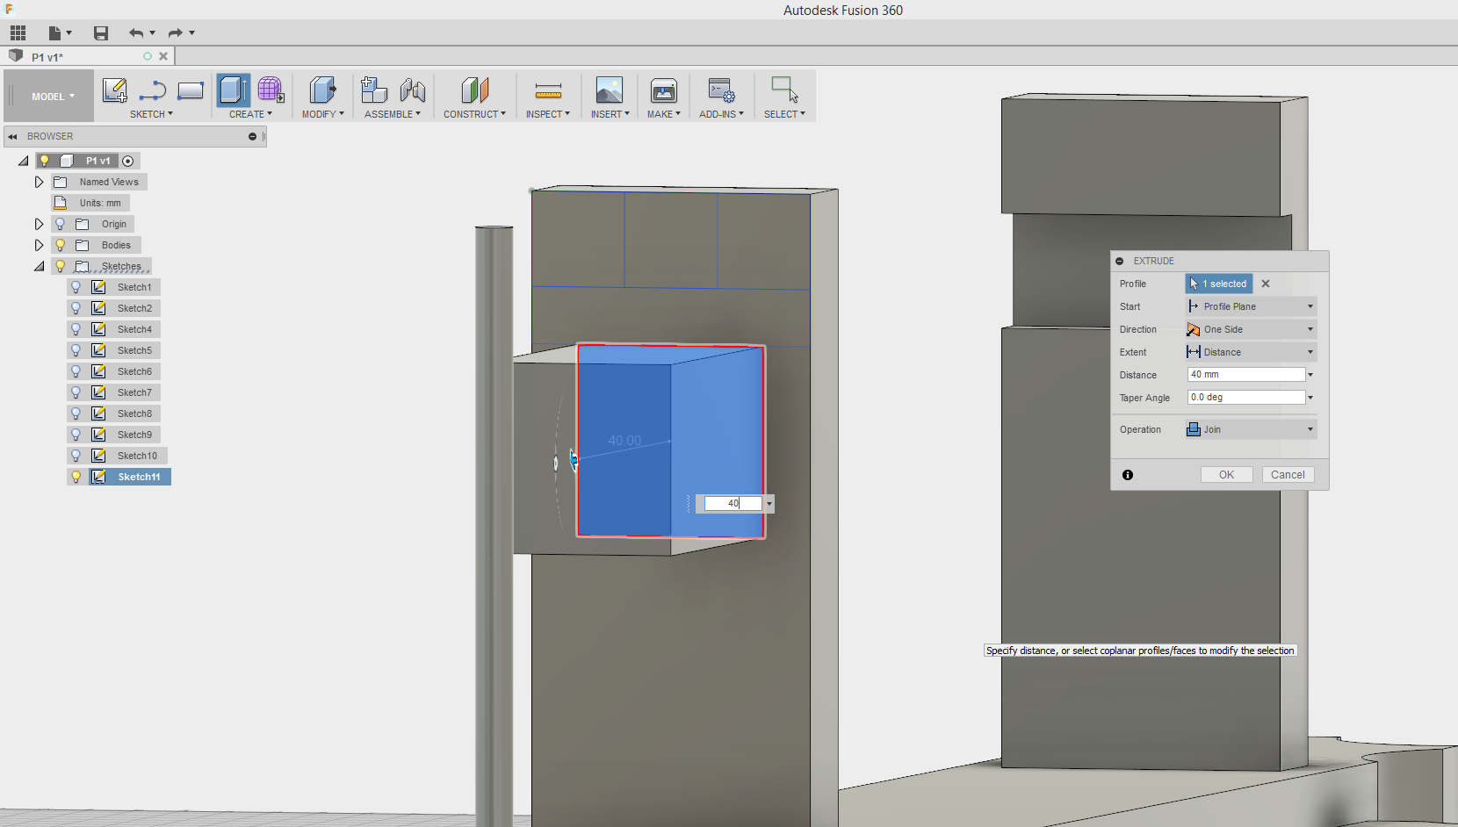Expand the Origin folder
Image resolution: width=1458 pixels, height=827 pixels.
[x=39, y=224]
